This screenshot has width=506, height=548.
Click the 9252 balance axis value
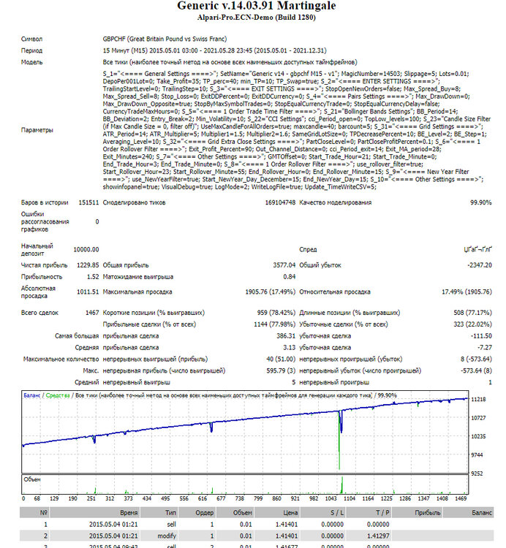point(478,473)
